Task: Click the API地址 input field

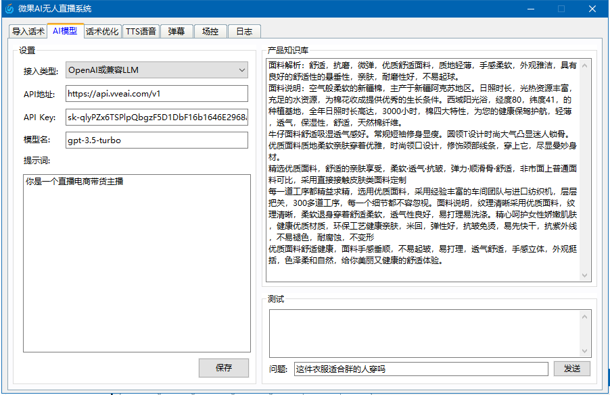Action: click(157, 93)
